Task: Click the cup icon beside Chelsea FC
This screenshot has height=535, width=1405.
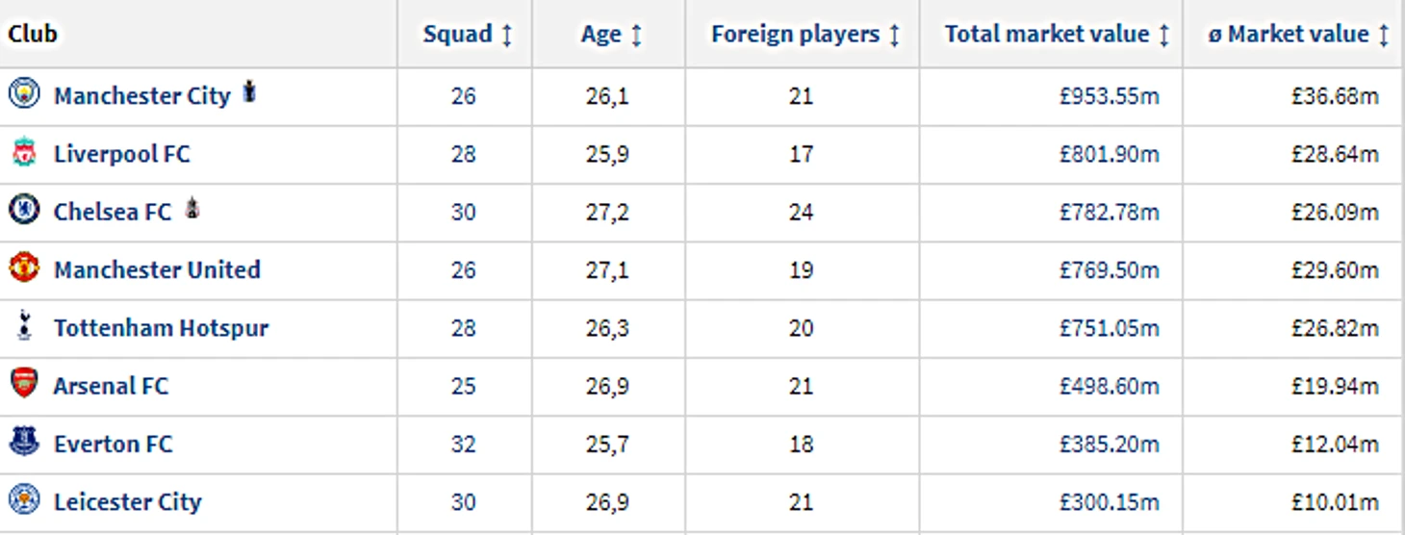Action: pyautogui.click(x=192, y=208)
